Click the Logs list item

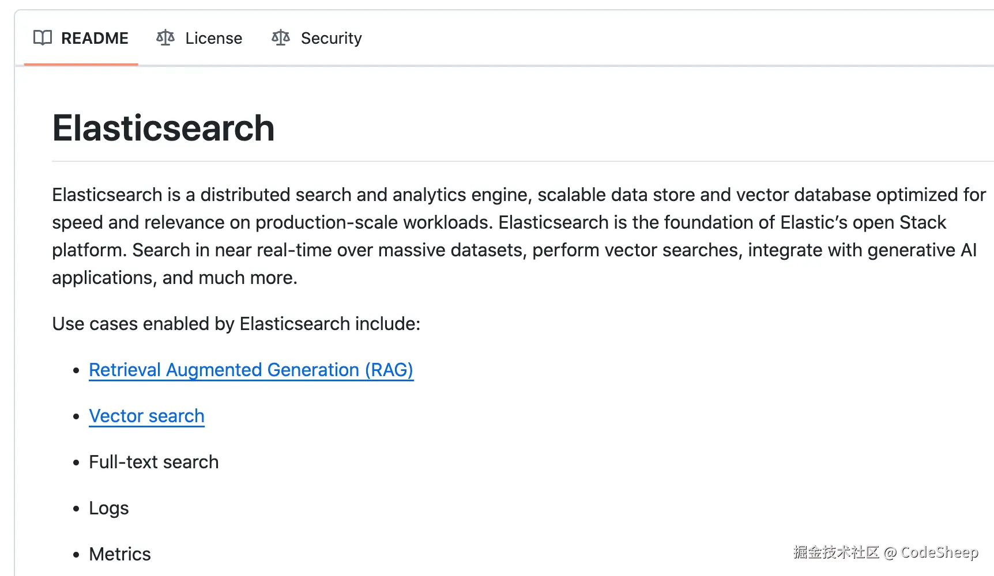point(108,508)
